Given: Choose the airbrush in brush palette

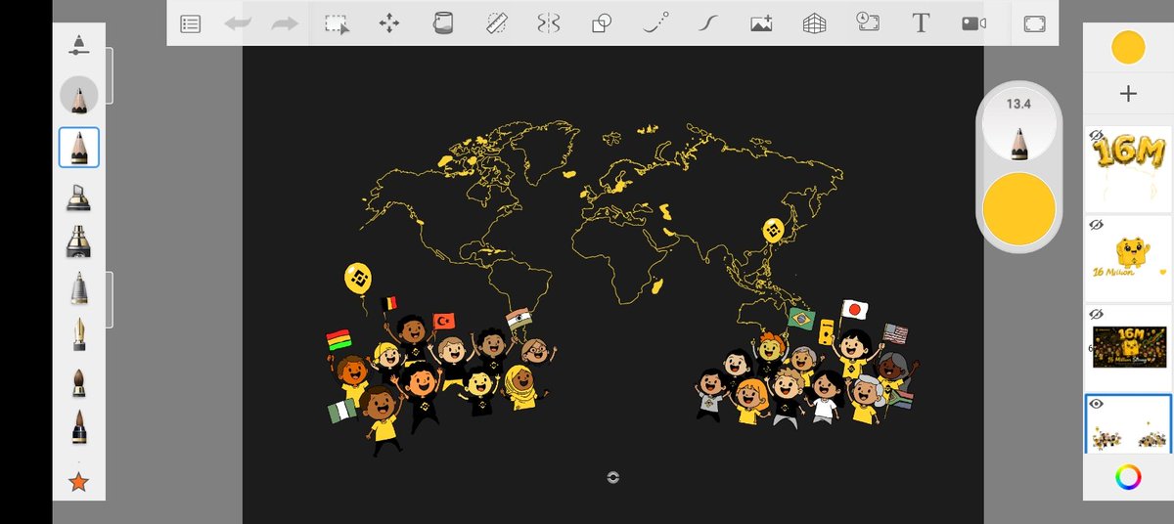Looking at the screenshot, I should click(78, 288).
